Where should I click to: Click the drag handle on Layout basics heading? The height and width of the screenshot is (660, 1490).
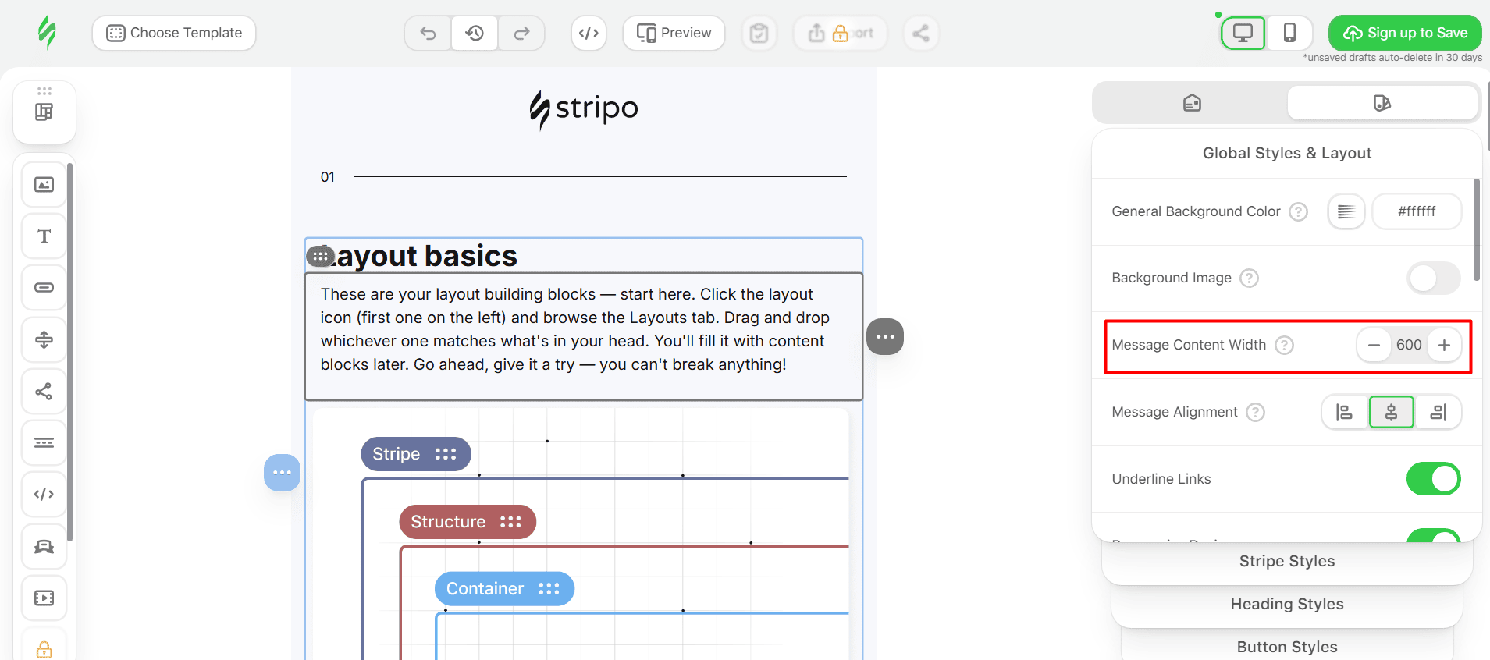pos(320,256)
